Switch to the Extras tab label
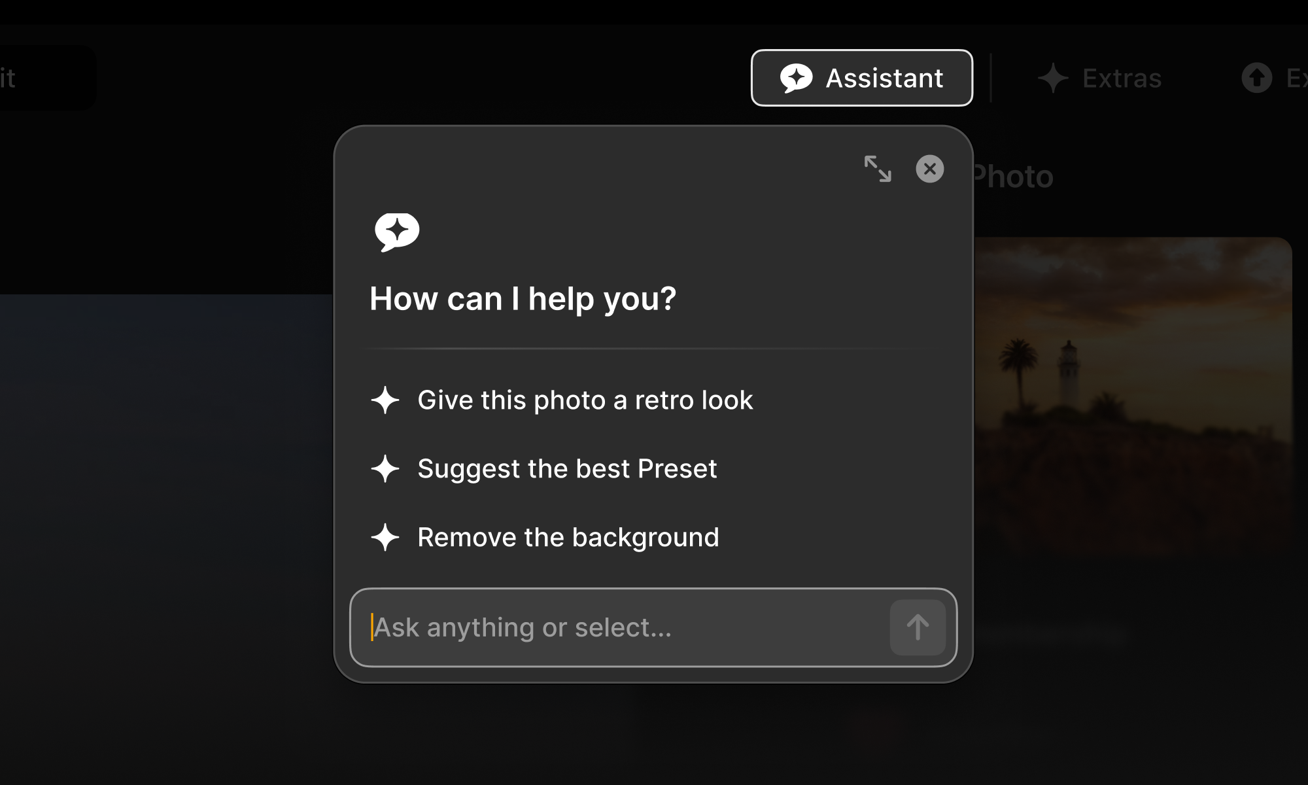This screenshot has height=785, width=1308. [x=1122, y=78]
